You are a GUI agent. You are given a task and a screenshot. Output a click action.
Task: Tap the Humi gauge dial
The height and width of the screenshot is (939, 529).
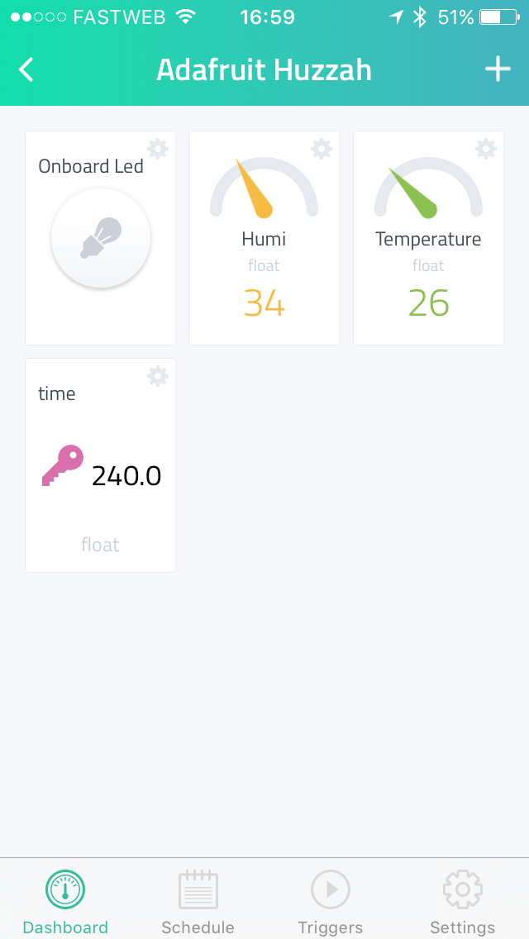pos(264,187)
